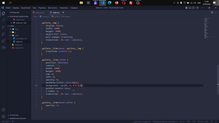Open Windows Action Center notifications

click(x=215, y=3)
